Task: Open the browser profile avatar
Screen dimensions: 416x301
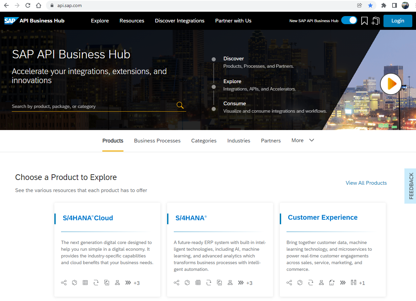Action: tap(405, 5)
